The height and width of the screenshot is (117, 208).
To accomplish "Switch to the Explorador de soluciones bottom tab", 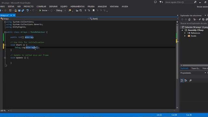I will (185, 69).
